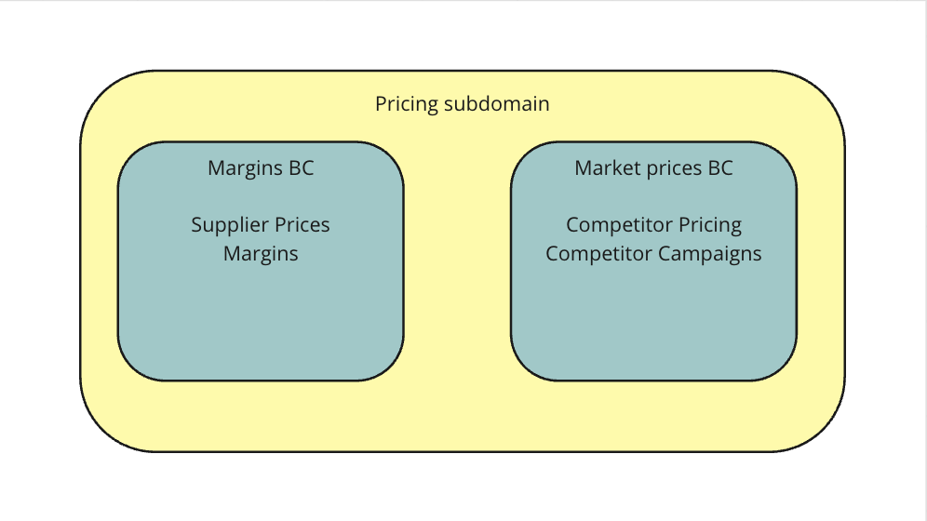Click the word "subdomain" in the title
Viewport: 927px width, 521px height.
496,103
